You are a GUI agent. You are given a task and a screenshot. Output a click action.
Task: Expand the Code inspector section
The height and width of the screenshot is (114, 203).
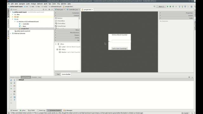[176, 18]
